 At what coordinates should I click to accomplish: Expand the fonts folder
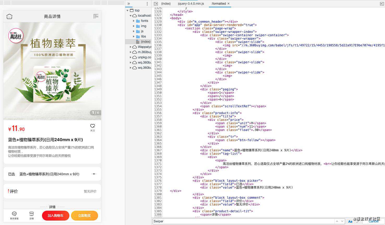click(x=134, y=21)
